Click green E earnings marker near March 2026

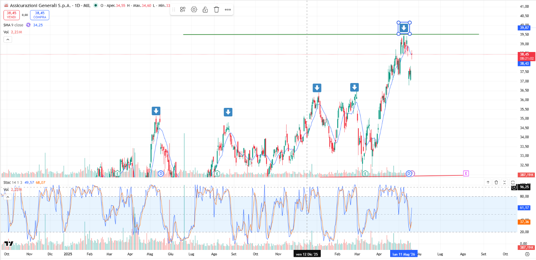click(365, 173)
